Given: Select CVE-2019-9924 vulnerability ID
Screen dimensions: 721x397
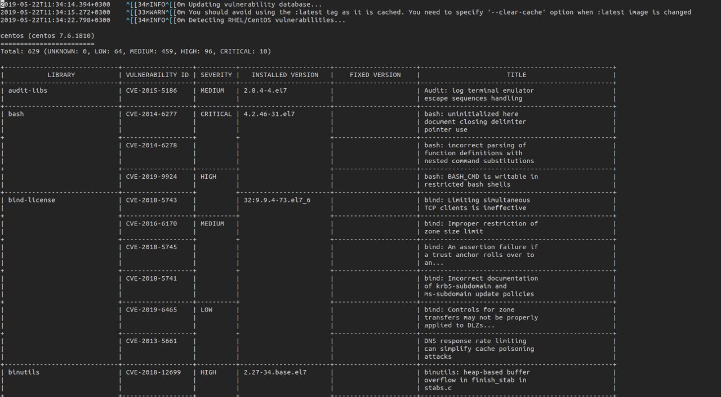Looking at the screenshot, I should tap(151, 177).
